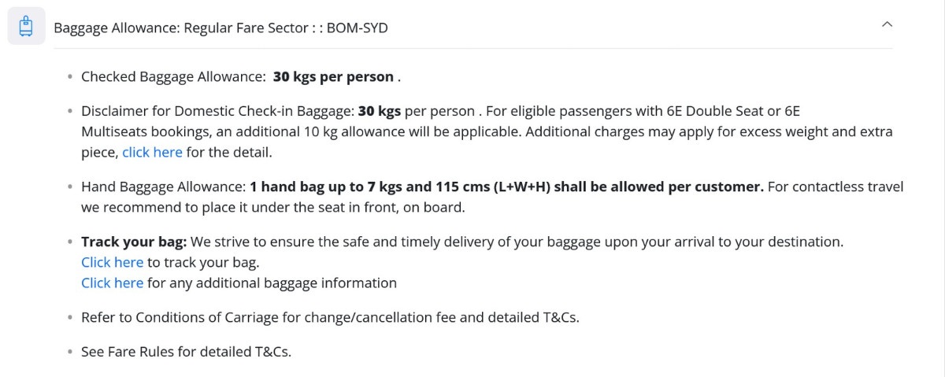This screenshot has height=377, width=945.
Task: Open 'Click here' link for additional baggage information
Action: pos(112,283)
